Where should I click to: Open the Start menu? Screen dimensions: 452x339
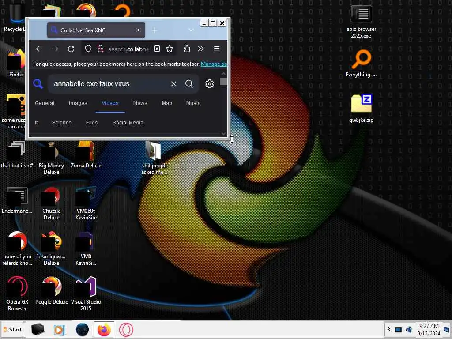[12, 329]
